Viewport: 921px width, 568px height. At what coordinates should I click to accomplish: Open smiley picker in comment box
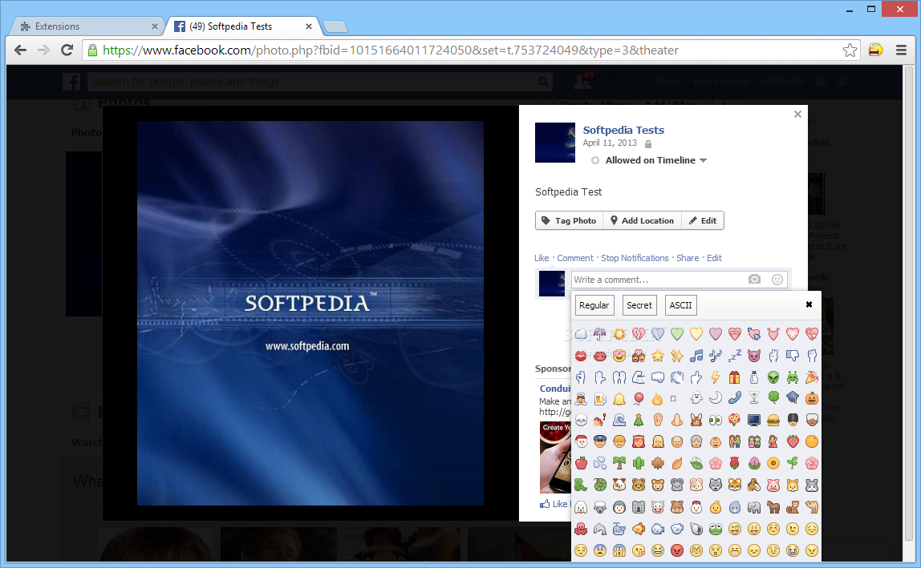point(777,280)
